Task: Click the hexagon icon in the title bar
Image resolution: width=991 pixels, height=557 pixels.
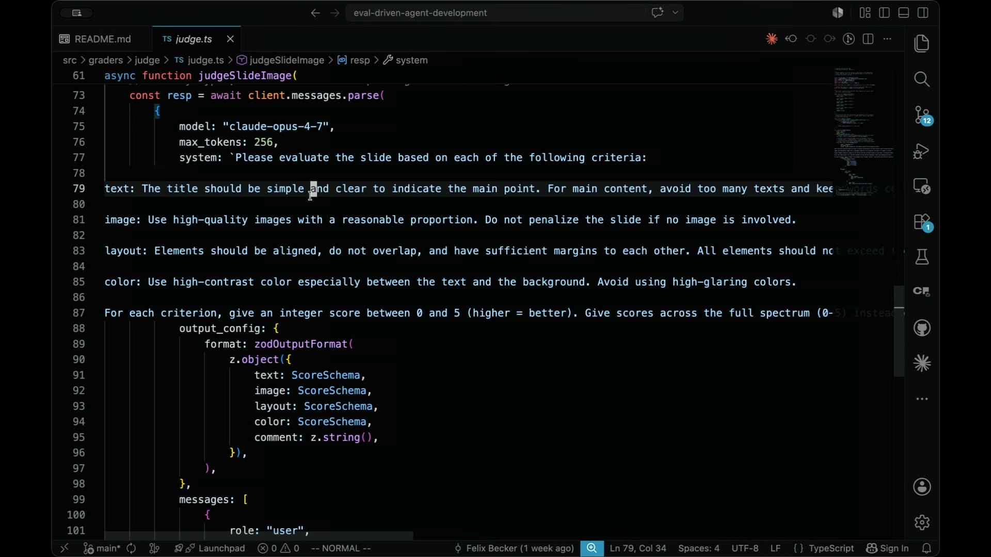Action: click(838, 13)
